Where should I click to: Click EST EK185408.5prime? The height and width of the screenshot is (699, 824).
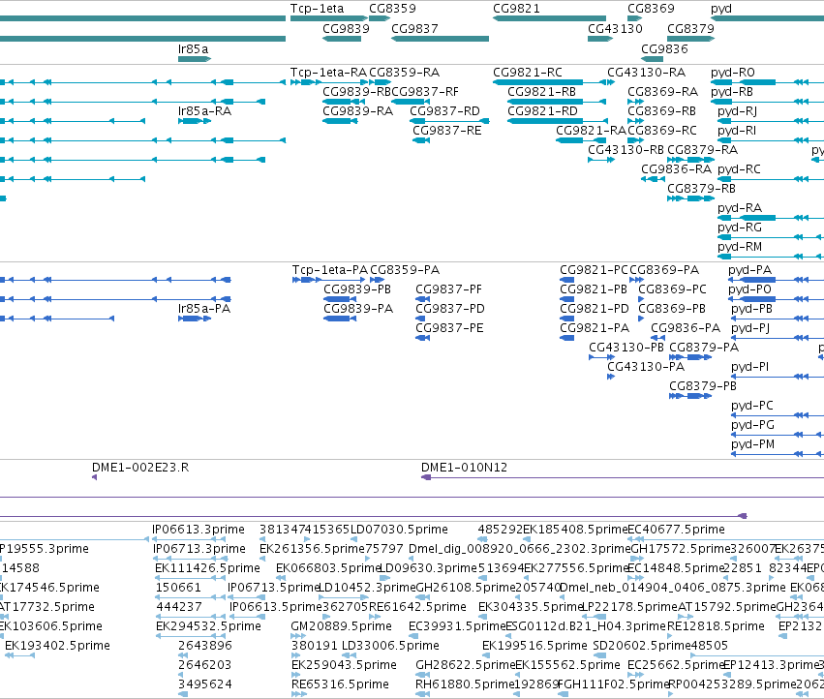575,530
